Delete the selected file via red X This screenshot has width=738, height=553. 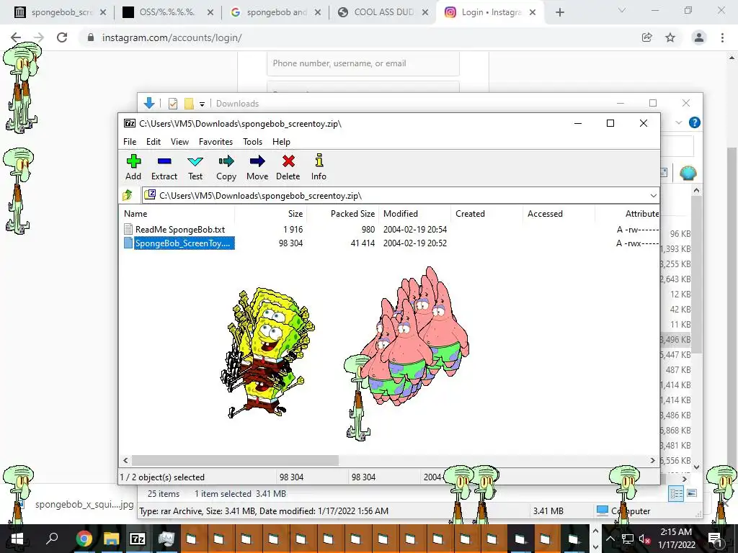288,167
